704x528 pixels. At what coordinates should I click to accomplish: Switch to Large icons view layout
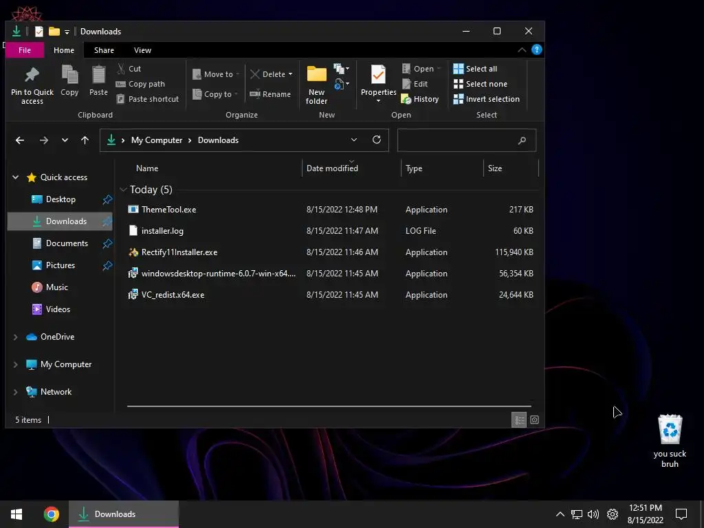(534, 420)
